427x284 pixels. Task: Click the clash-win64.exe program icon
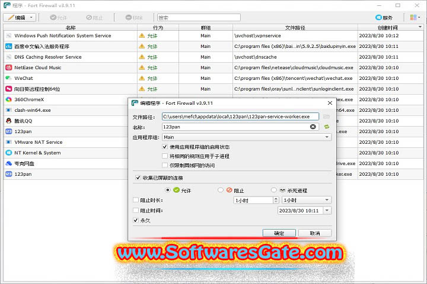tap(9, 110)
